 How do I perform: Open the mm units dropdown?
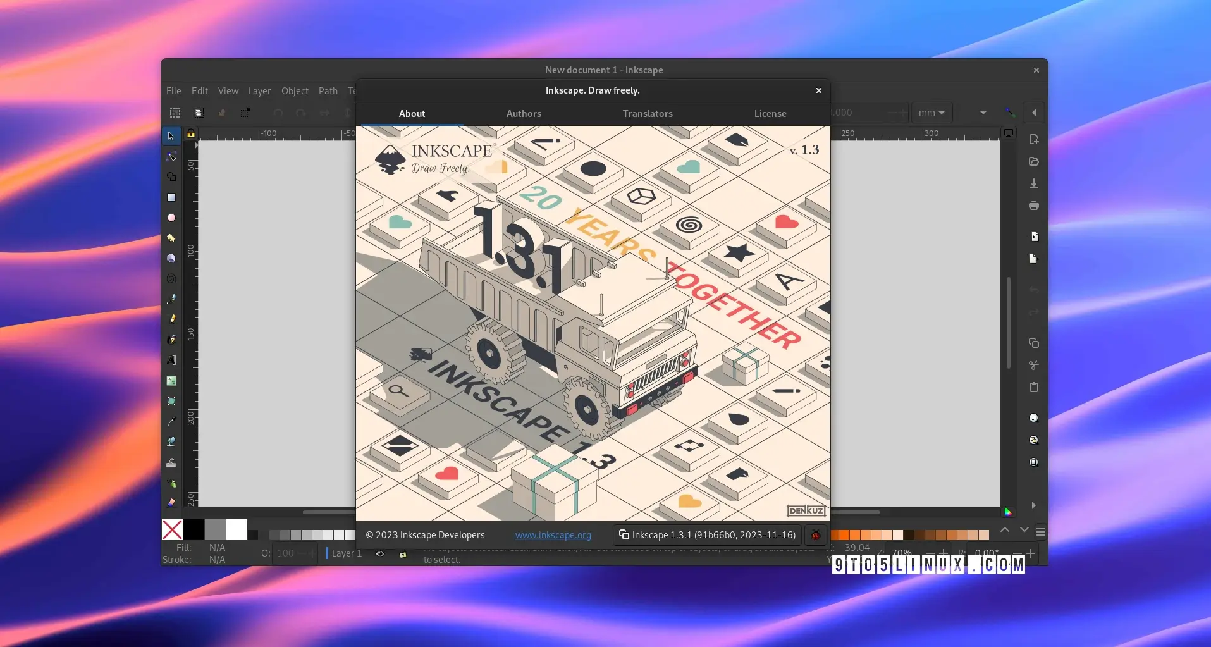[931, 113]
